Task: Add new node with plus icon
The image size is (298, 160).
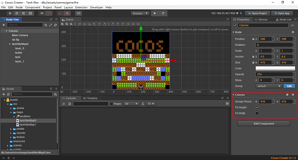Action: pyautogui.click(x=3, y=25)
